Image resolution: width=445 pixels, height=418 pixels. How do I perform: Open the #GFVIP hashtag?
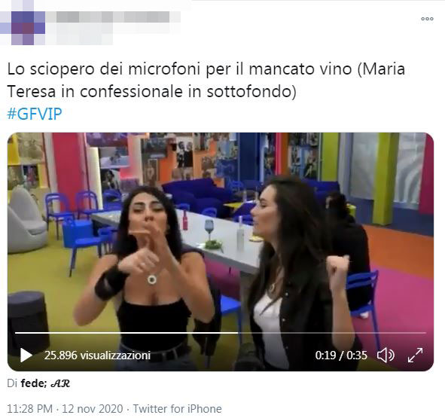coord(35,114)
